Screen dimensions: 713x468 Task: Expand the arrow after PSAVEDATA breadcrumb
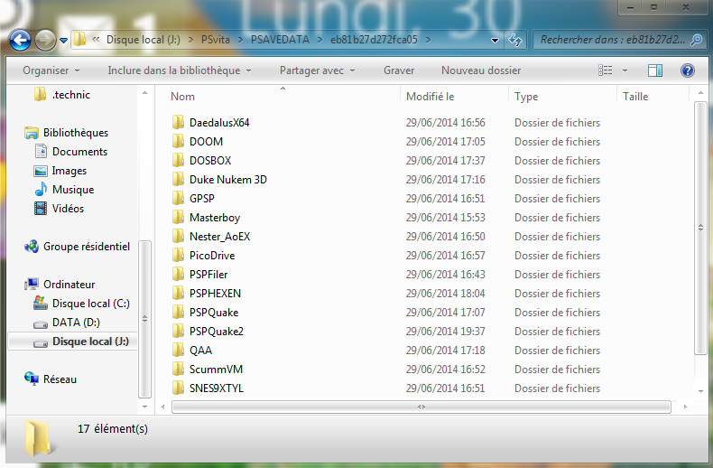tap(320, 40)
